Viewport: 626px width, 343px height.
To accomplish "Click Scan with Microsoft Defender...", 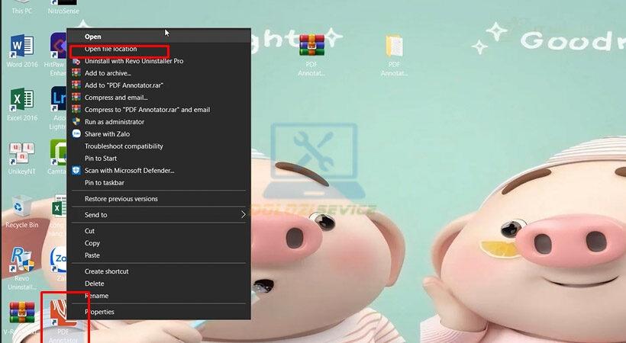I will (129, 171).
